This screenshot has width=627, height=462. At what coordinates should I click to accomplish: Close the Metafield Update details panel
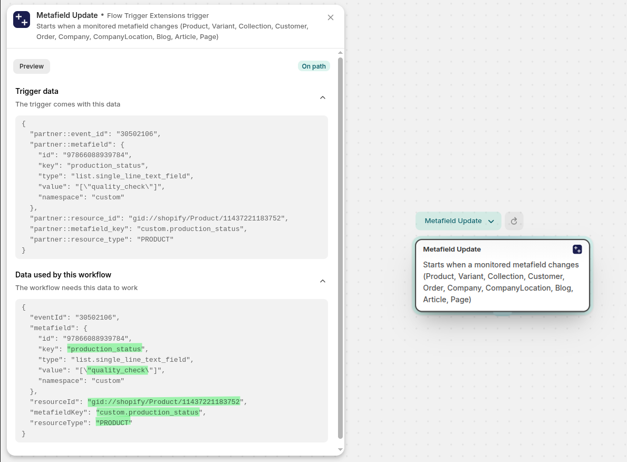[331, 17]
